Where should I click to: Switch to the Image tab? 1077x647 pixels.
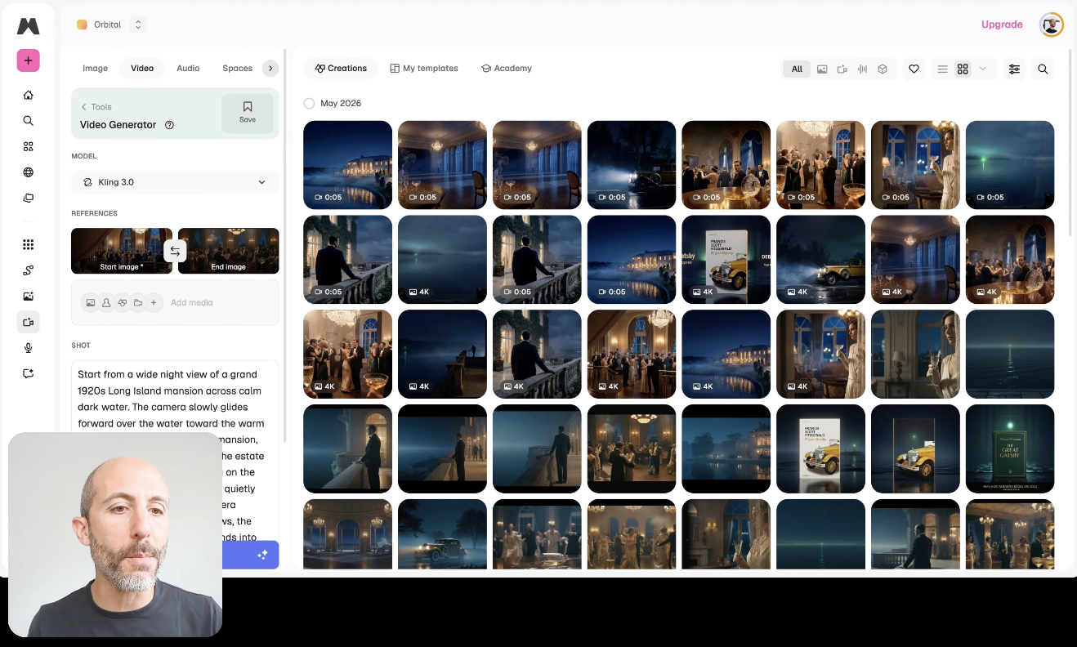tap(95, 69)
